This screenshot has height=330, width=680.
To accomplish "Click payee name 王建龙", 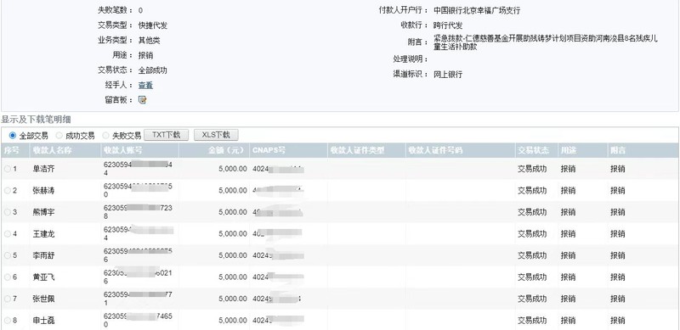I will coord(43,234).
